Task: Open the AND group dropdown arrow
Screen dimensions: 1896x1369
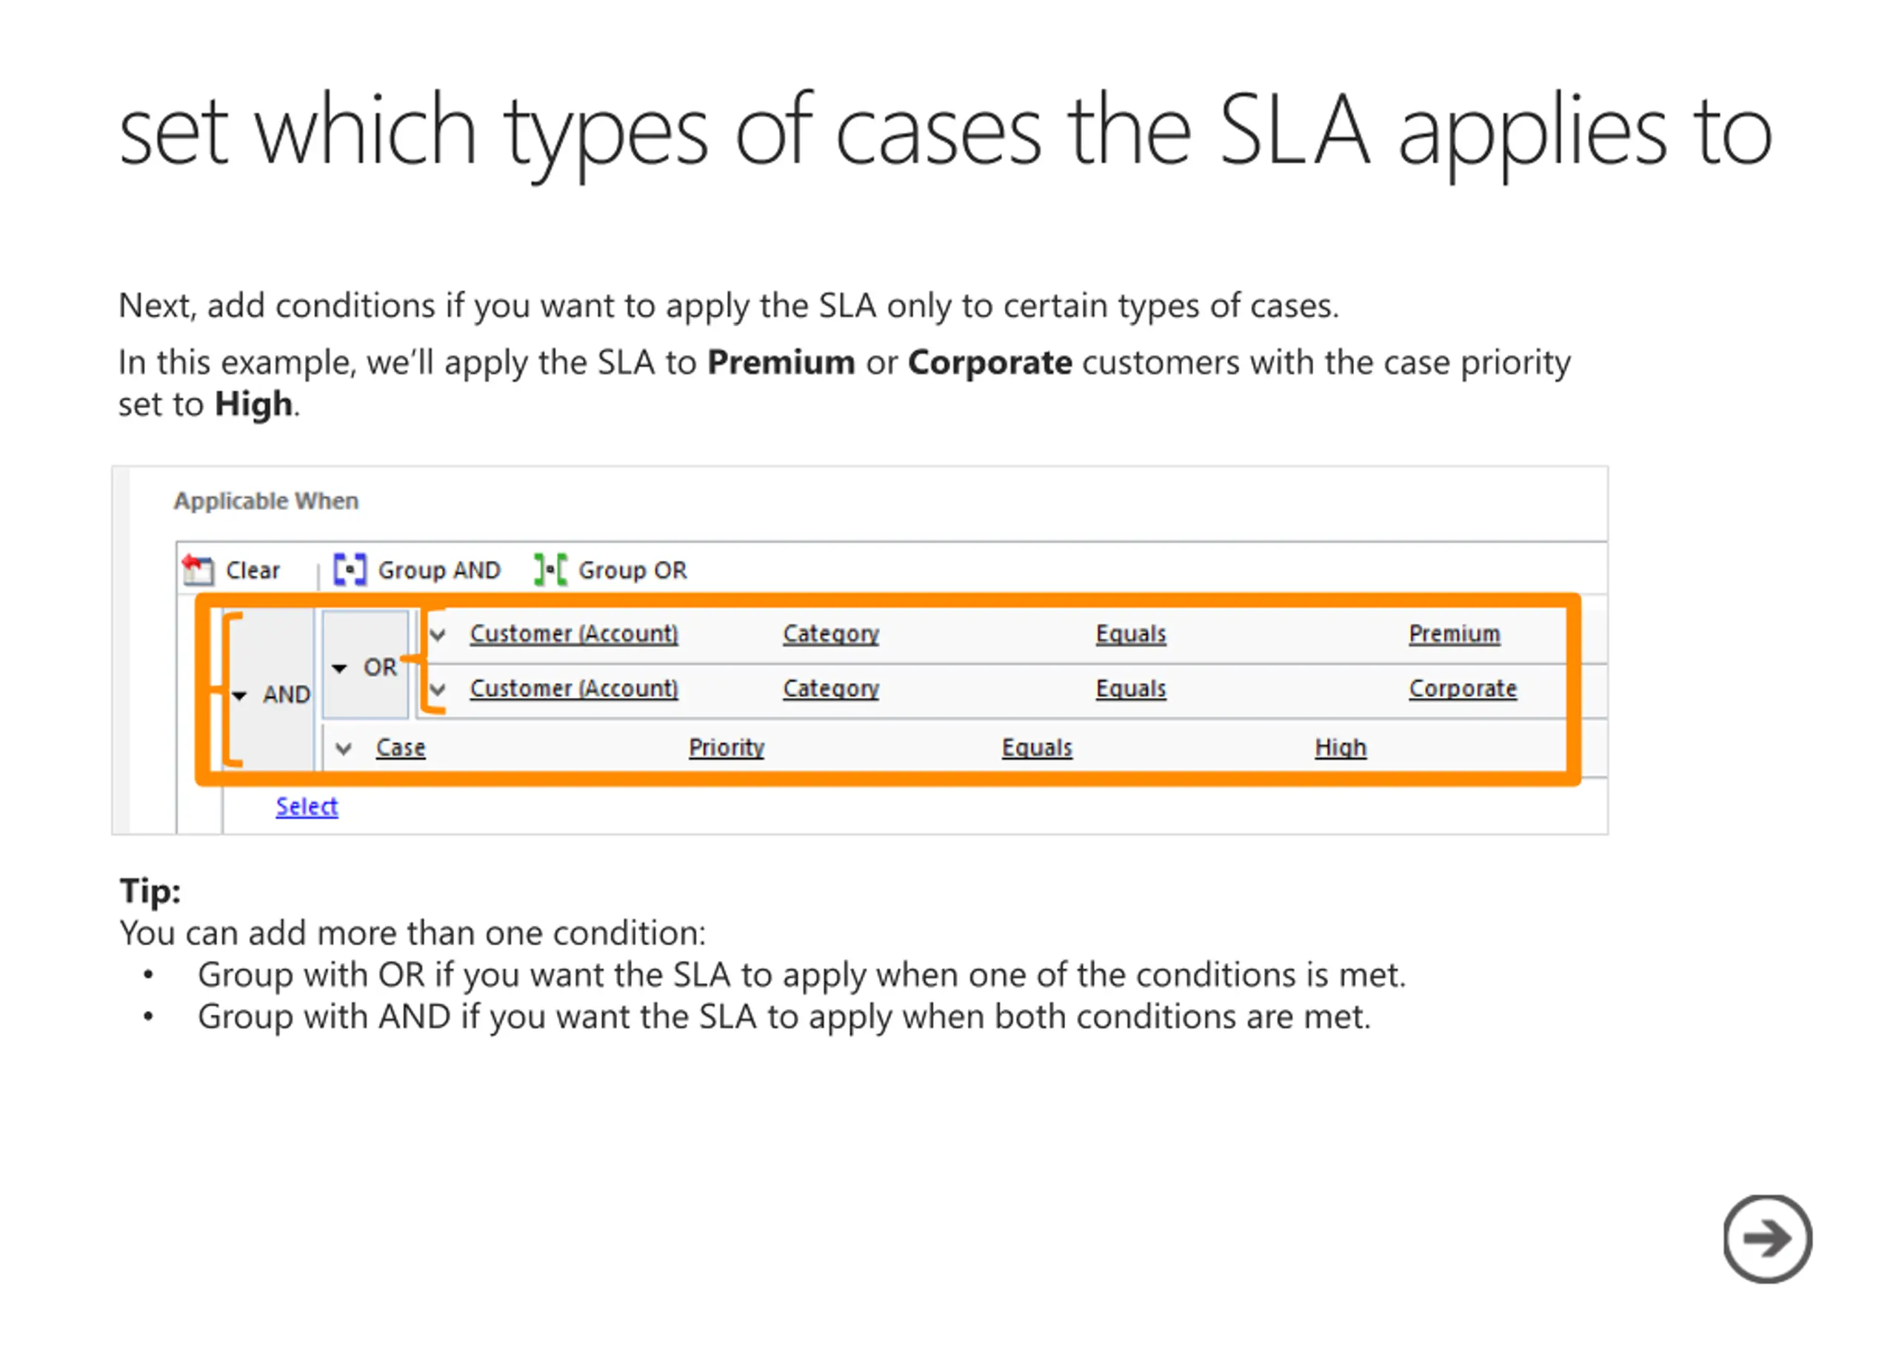Action: (240, 695)
